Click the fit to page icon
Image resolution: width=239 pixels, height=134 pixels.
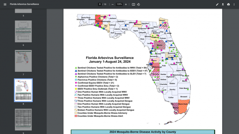(133, 4)
